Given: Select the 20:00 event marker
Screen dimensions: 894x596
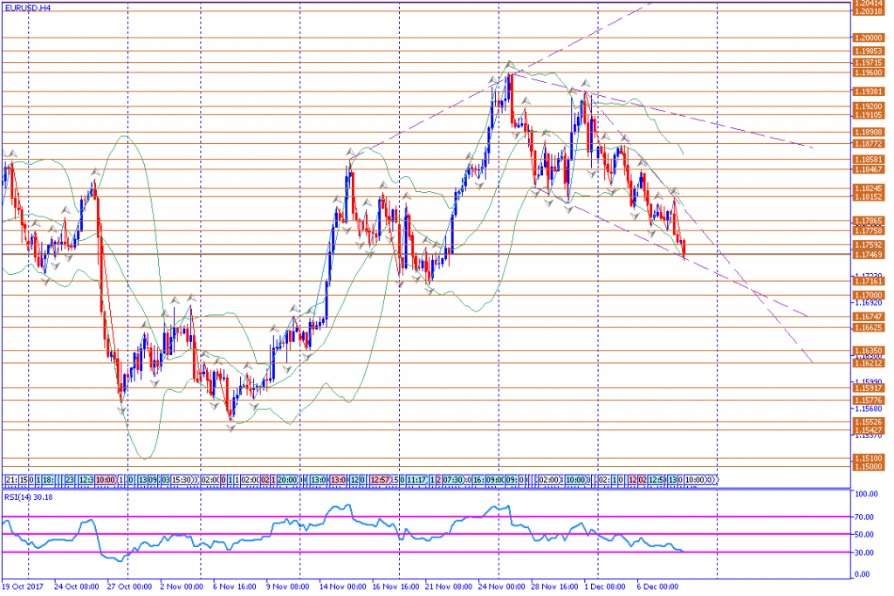Looking at the screenshot, I should coord(285,480).
